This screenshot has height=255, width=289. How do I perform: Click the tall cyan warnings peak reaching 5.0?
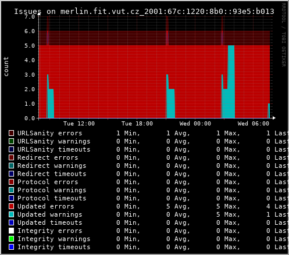[231, 81]
